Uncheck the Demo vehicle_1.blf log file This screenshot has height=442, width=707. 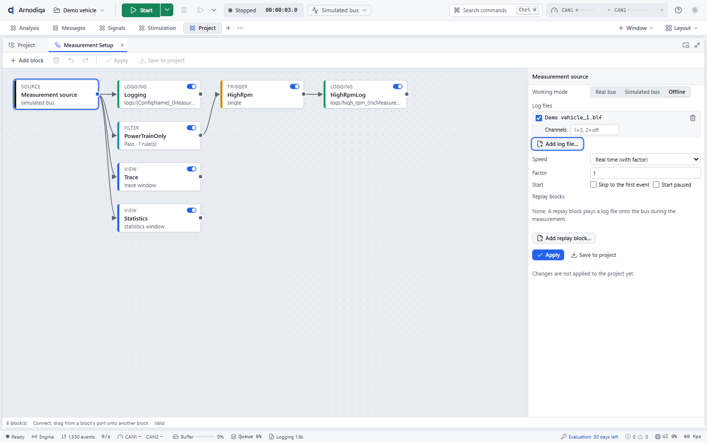(539, 118)
